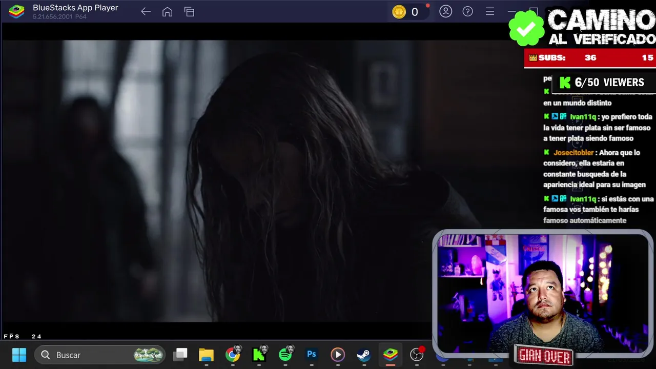Open the BlueStacks home screen
Screen dimensions: 656x369
(x=167, y=12)
